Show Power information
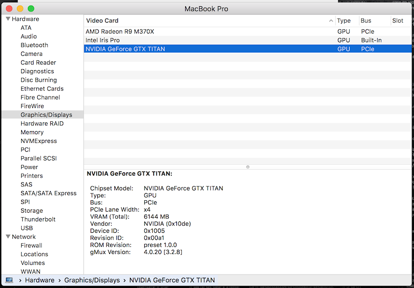The width and height of the screenshot is (414, 288). (x=29, y=167)
